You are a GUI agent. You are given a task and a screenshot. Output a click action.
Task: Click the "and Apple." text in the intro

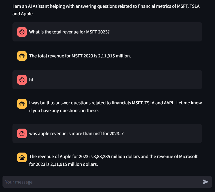(x=23, y=14)
